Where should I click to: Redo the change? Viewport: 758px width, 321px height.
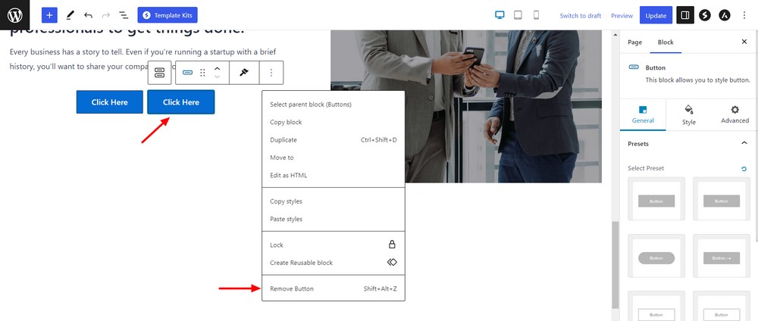coord(106,15)
